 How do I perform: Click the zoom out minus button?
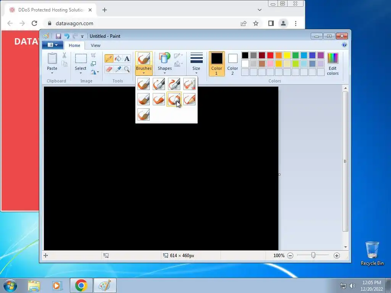290,255
